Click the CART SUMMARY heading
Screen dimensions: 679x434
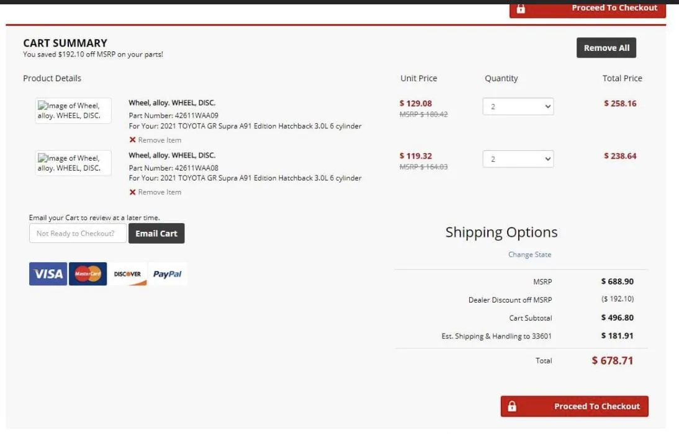coord(65,43)
